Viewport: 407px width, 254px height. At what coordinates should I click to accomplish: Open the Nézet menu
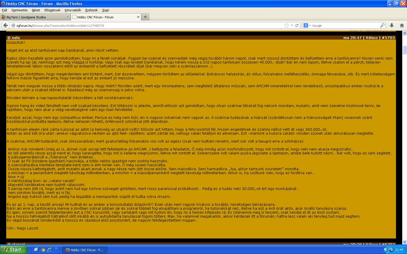36,10
